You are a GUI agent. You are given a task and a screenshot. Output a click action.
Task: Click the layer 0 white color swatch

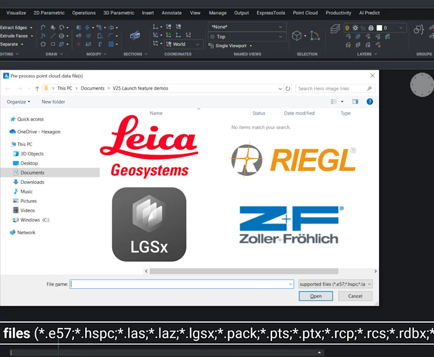pyautogui.click(x=379, y=28)
